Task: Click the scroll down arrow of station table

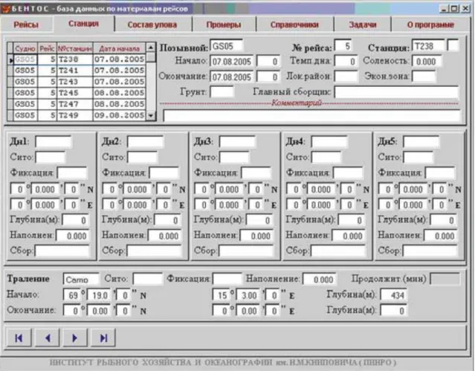Action: [x=151, y=115]
